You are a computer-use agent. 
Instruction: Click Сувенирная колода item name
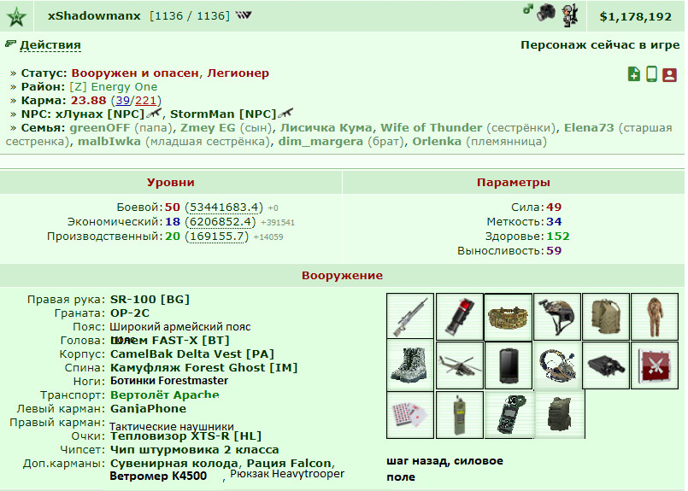(x=174, y=464)
